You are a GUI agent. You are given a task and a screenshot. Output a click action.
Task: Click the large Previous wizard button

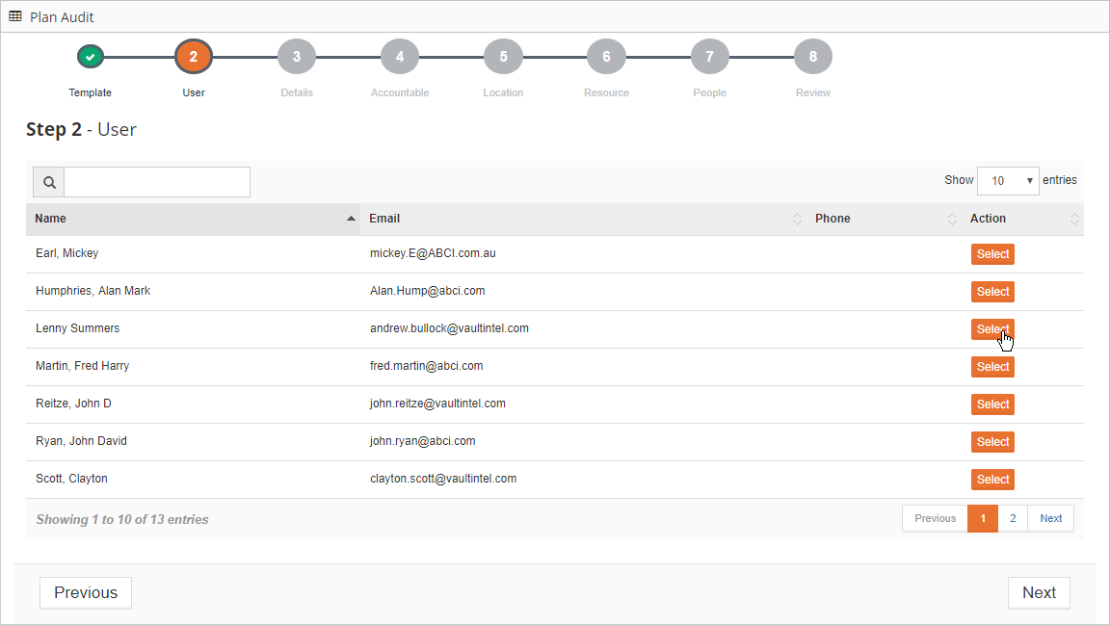tap(86, 592)
